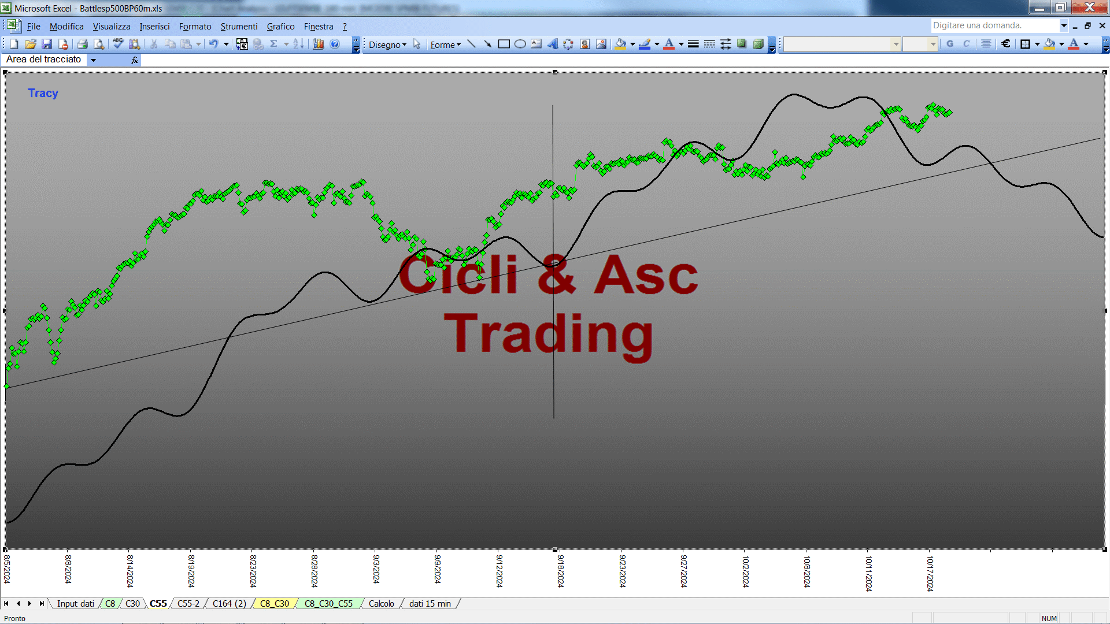Undo the last action
1110x624 pixels.
(214, 44)
